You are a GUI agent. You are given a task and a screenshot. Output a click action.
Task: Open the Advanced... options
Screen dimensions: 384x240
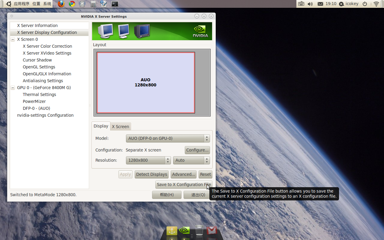point(184,174)
